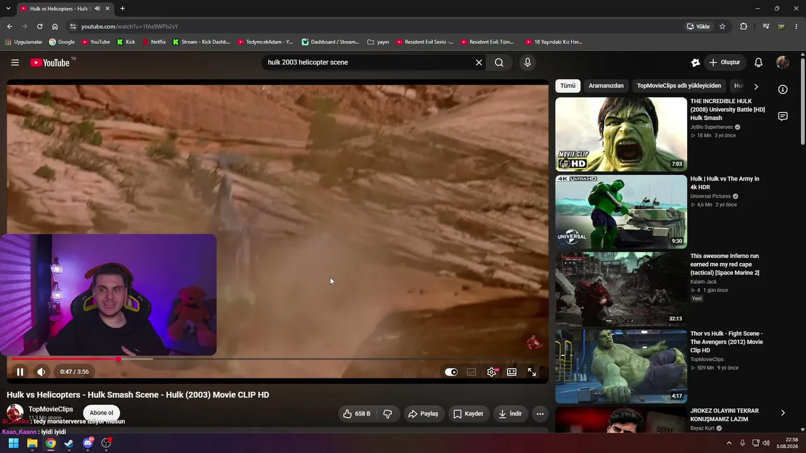This screenshot has height=453, width=806.
Task: Toggle subtitles in the video player
Action: tap(472, 372)
